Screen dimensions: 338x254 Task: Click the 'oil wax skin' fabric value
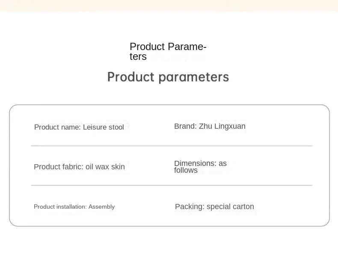(x=105, y=167)
